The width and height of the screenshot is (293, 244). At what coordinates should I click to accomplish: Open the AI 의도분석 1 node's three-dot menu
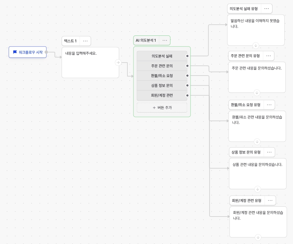click(x=165, y=40)
